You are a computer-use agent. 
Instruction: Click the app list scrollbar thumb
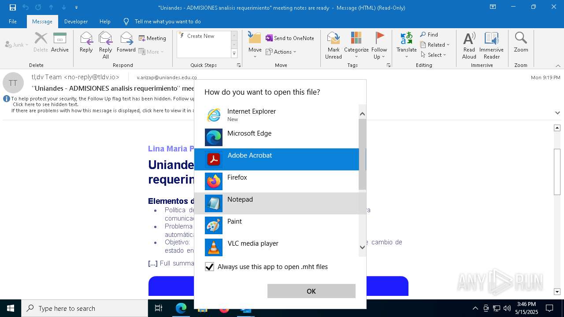pos(362,154)
